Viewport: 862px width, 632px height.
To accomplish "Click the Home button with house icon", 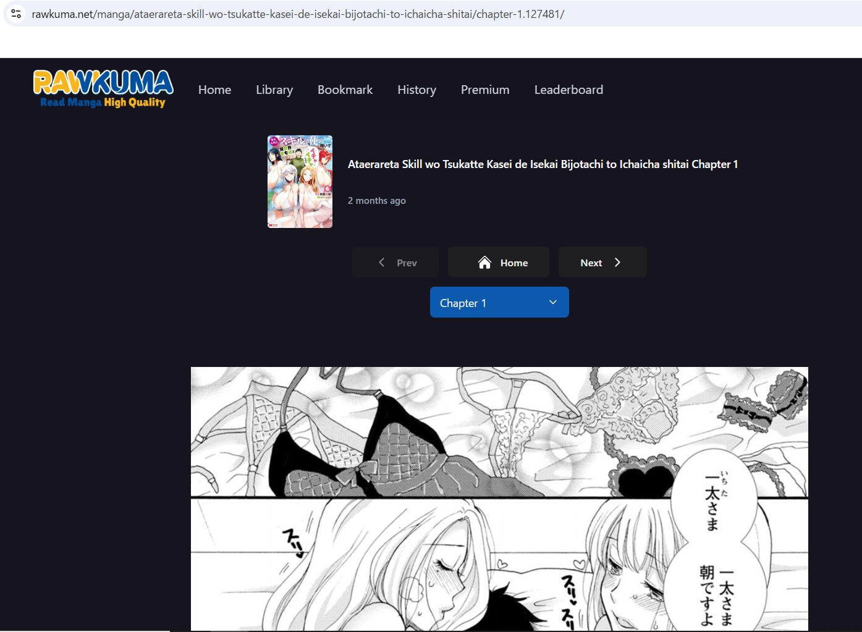I will 498,263.
